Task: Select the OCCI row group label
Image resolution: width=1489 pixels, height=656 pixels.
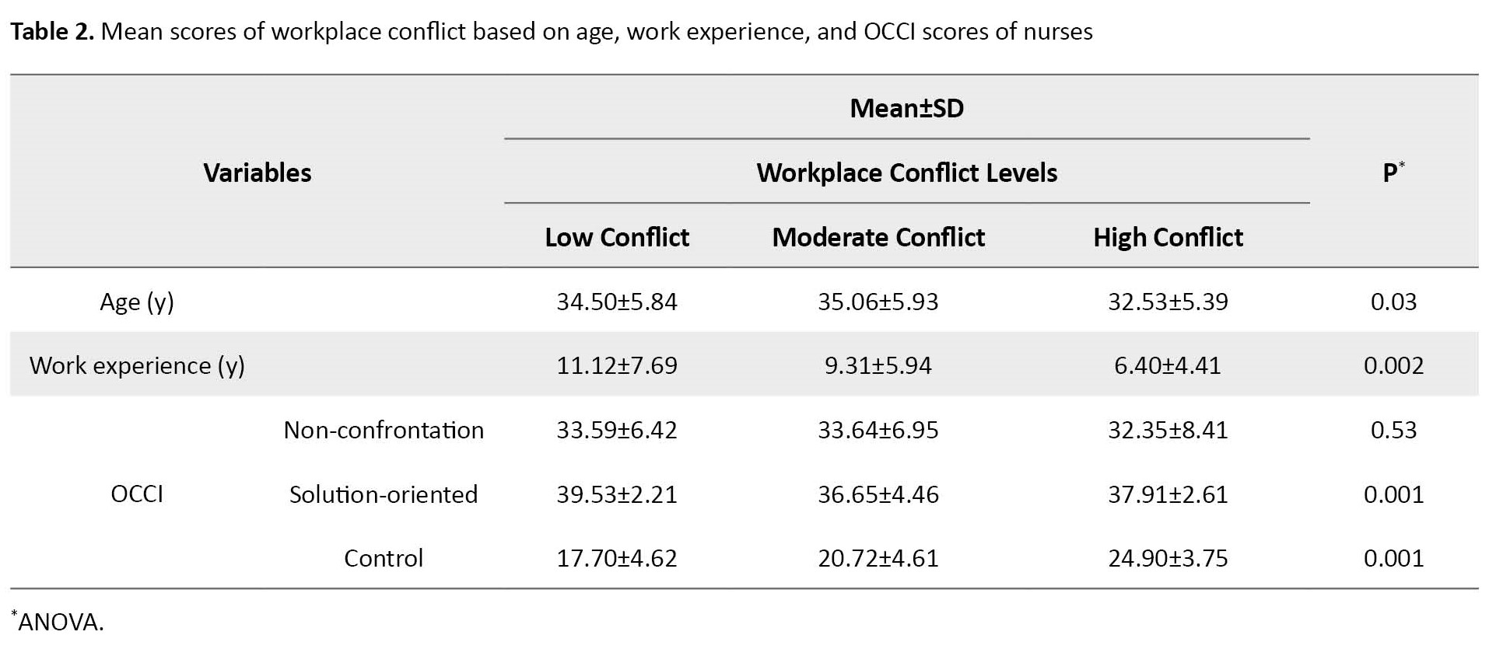Action: tap(137, 494)
